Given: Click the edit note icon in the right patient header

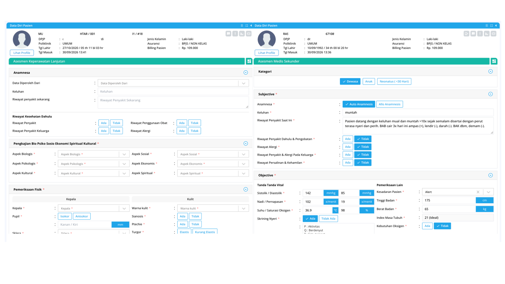Looking at the screenshot, I should tap(466, 33).
